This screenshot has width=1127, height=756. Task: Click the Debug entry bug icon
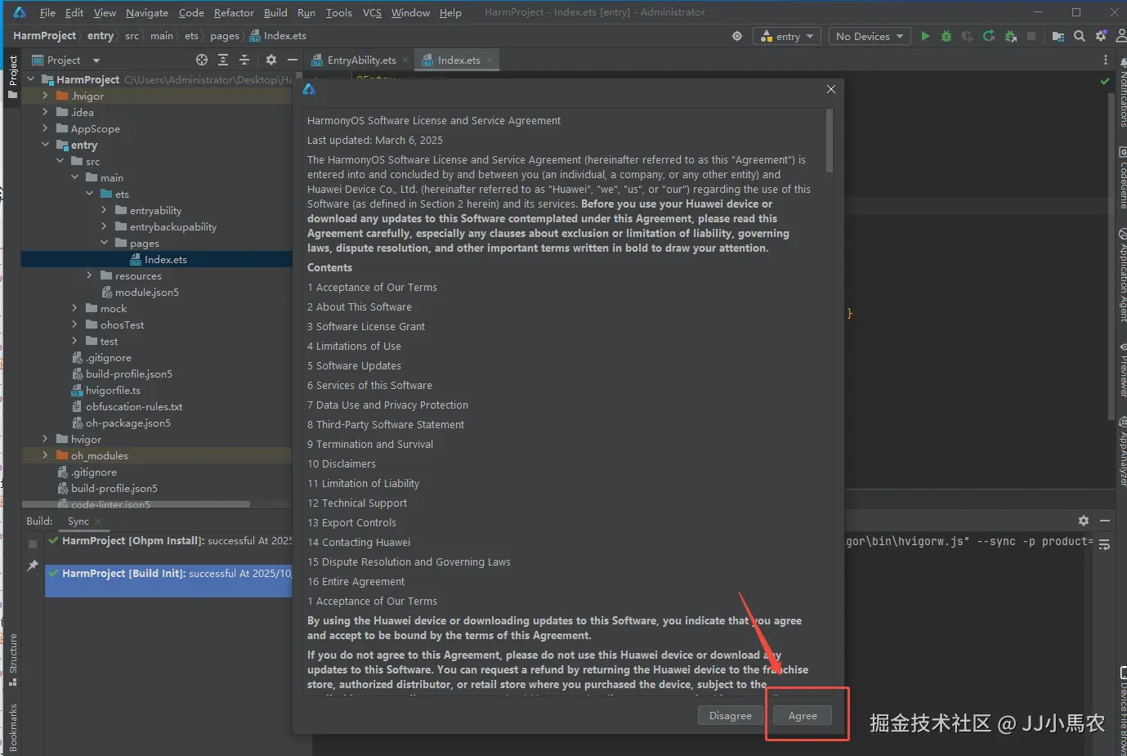(946, 36)
